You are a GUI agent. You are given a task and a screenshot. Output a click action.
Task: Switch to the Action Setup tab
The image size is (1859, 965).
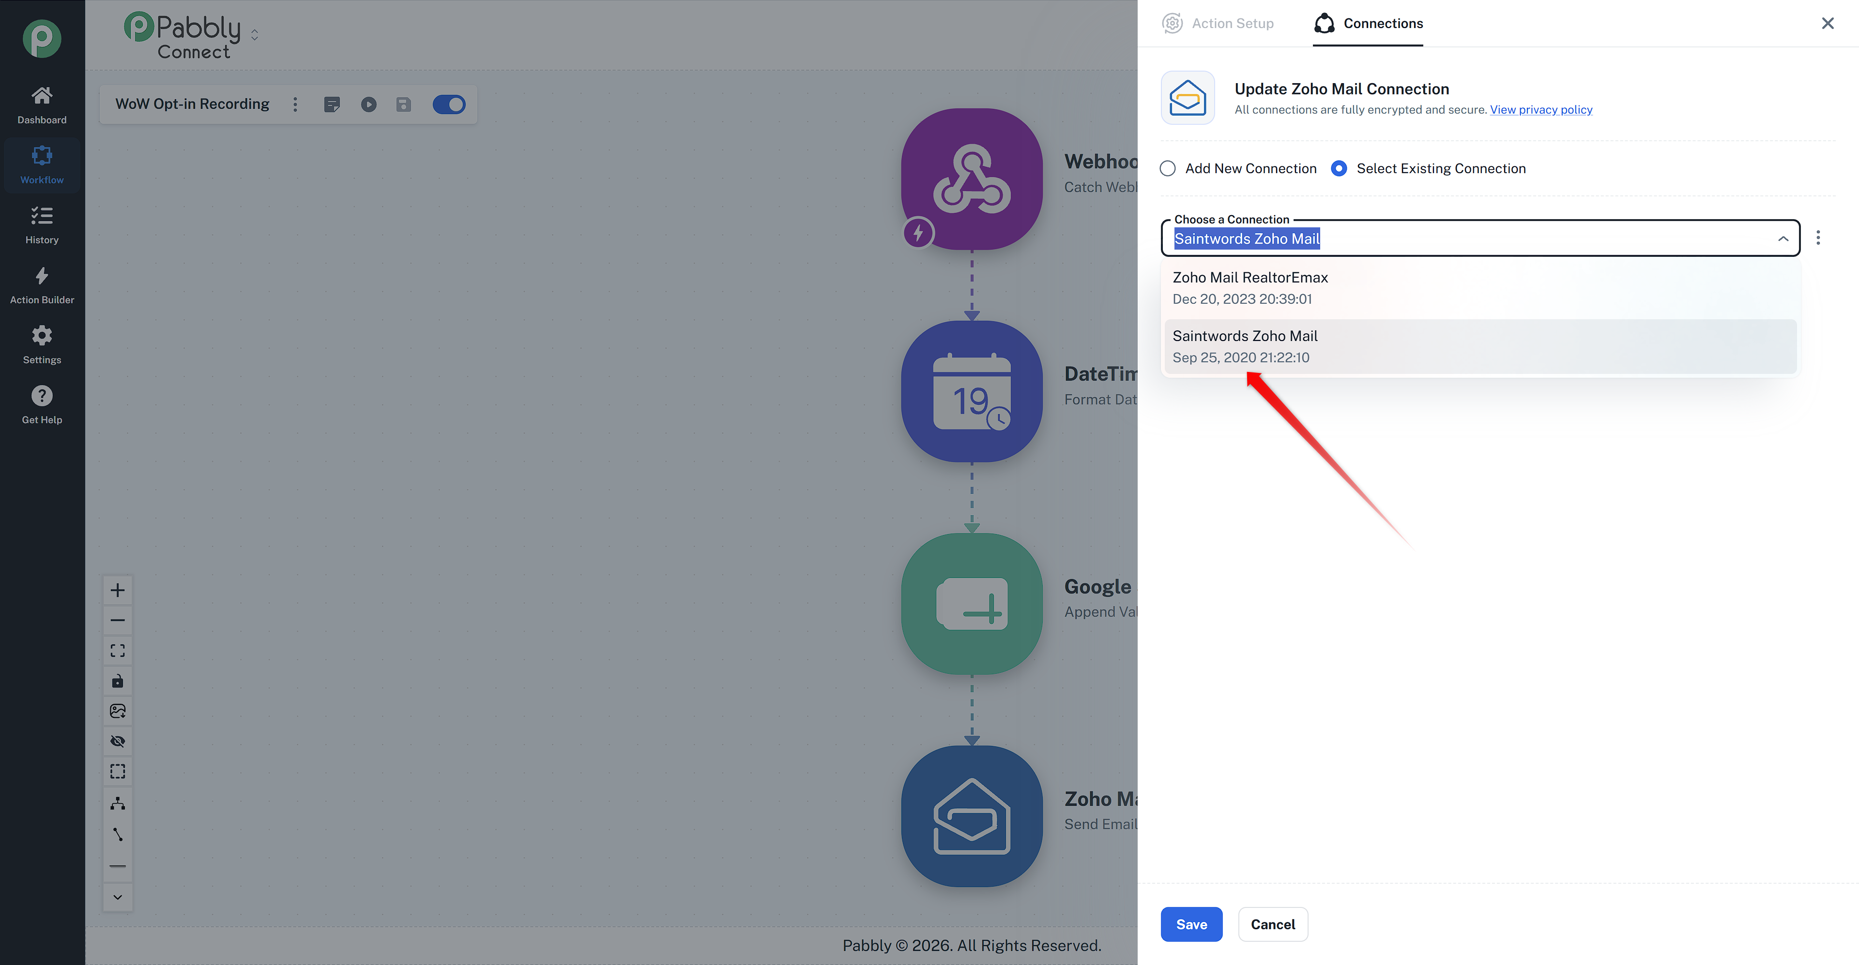1218,23
